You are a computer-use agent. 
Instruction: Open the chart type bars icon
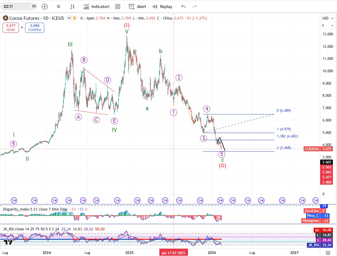tap(73, 6)
